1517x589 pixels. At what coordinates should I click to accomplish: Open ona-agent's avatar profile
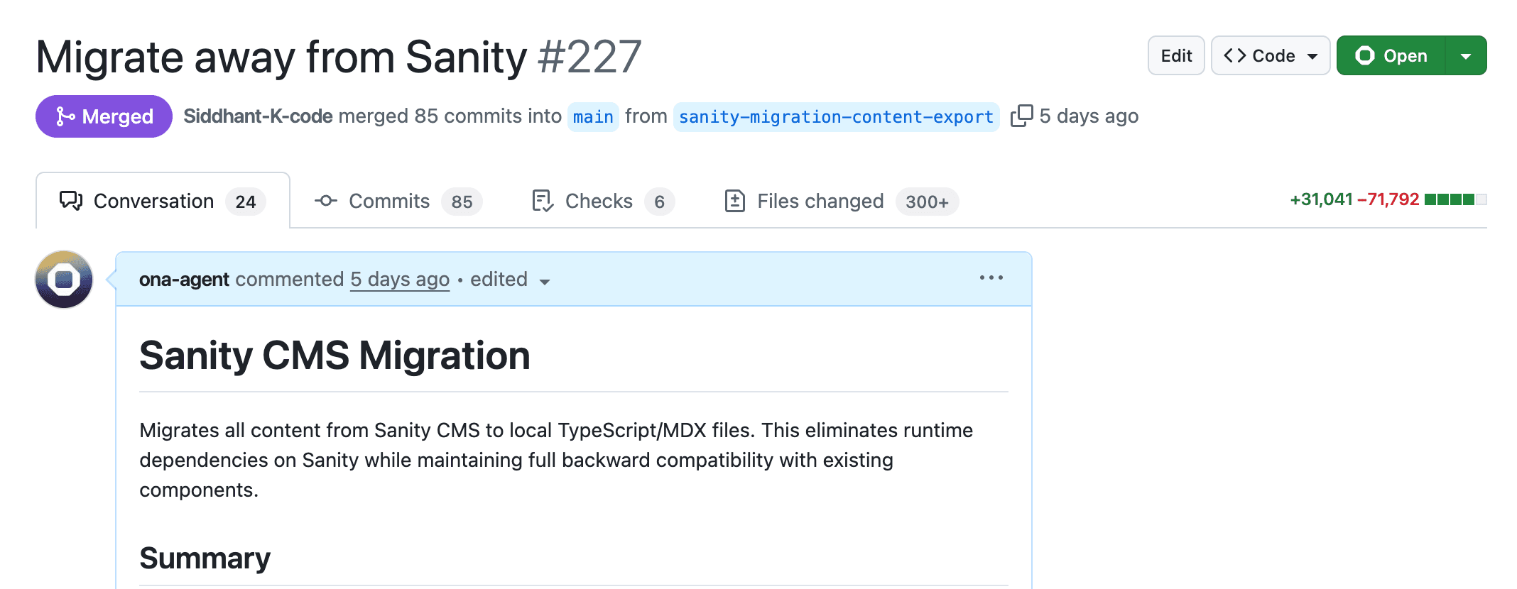64,279
